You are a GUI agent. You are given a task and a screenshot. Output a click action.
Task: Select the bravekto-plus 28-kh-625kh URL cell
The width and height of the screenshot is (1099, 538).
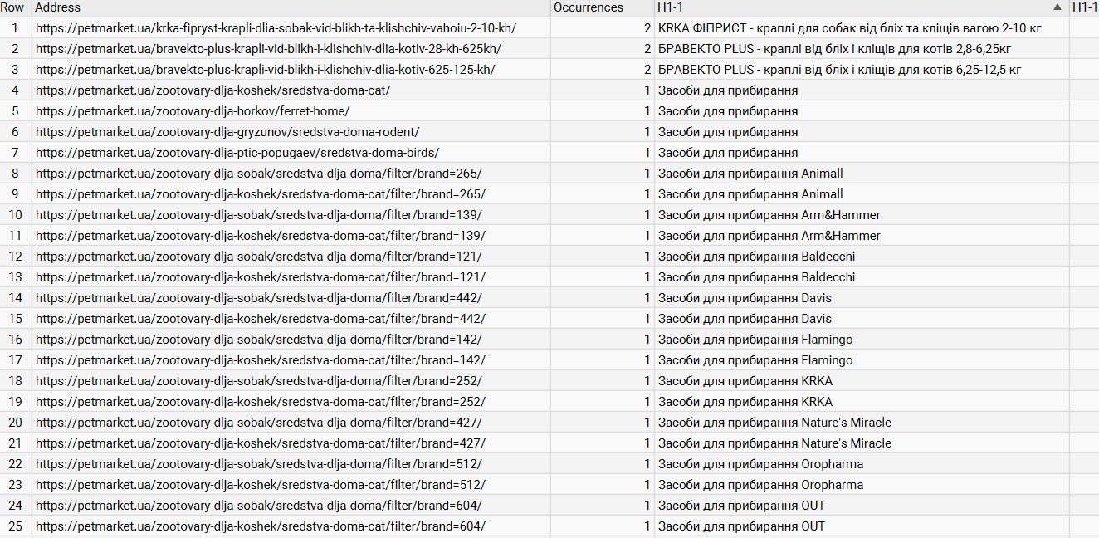291,48
